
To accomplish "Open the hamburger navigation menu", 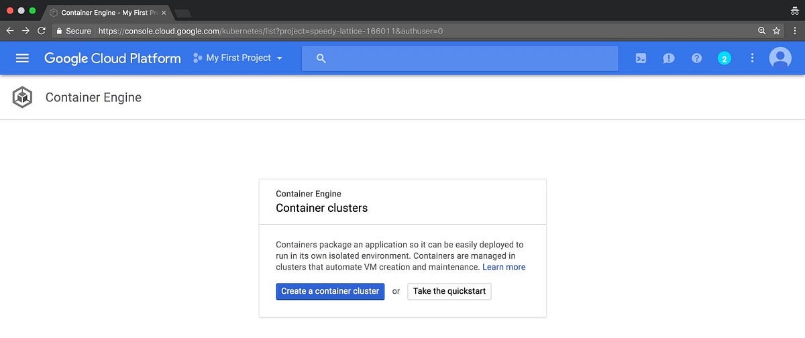I will (22, 58).
